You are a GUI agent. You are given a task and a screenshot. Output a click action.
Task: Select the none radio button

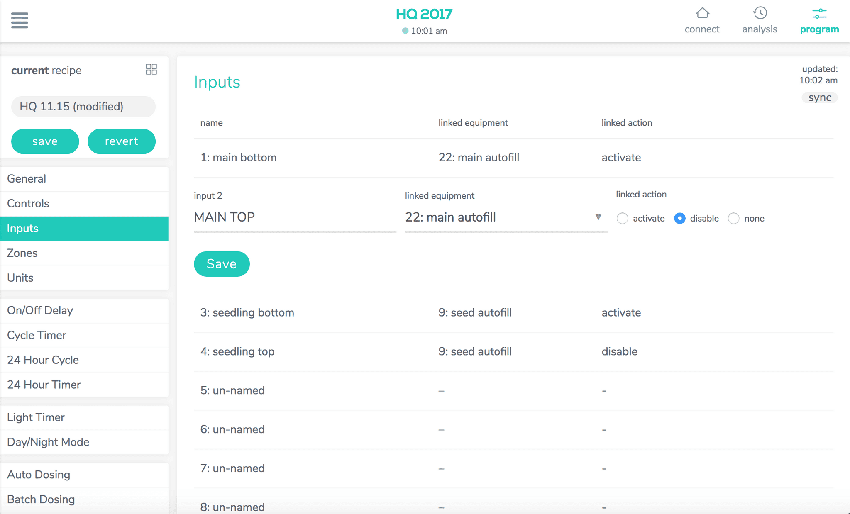pyautogui.click(x=733, y=219)
